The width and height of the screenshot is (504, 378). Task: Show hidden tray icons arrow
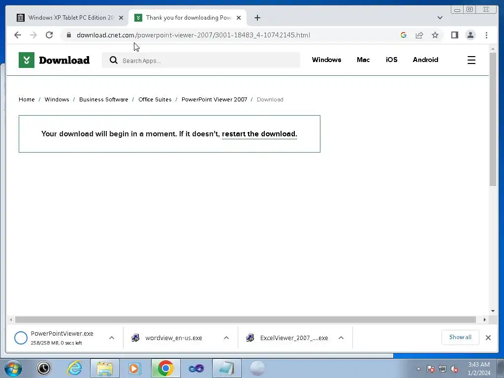(418, 369)
